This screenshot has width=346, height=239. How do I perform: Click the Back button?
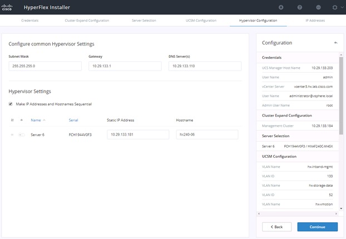tap(276, 227)
